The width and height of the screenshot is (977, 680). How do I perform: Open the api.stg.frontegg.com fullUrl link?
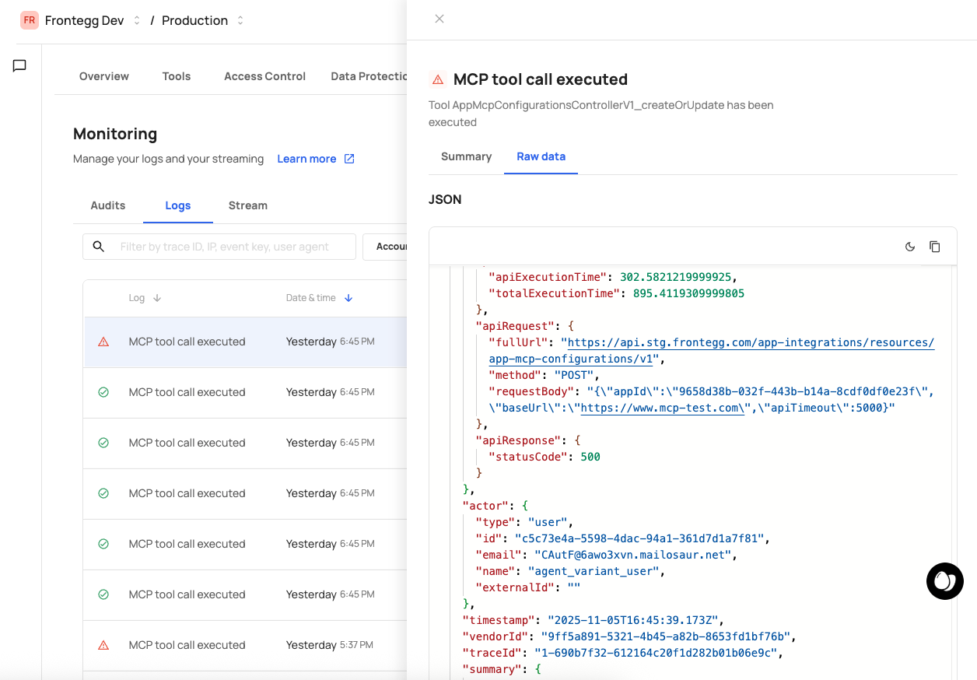(x=751, y=342)
